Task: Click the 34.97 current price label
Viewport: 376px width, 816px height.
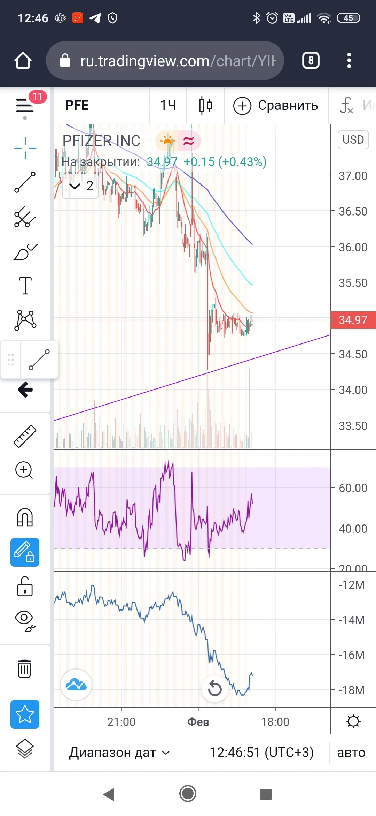Action: [x=353, y=320]
